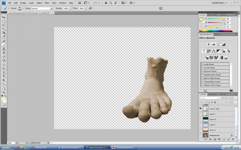Toggle the lock all button in Layers panel

215,102
